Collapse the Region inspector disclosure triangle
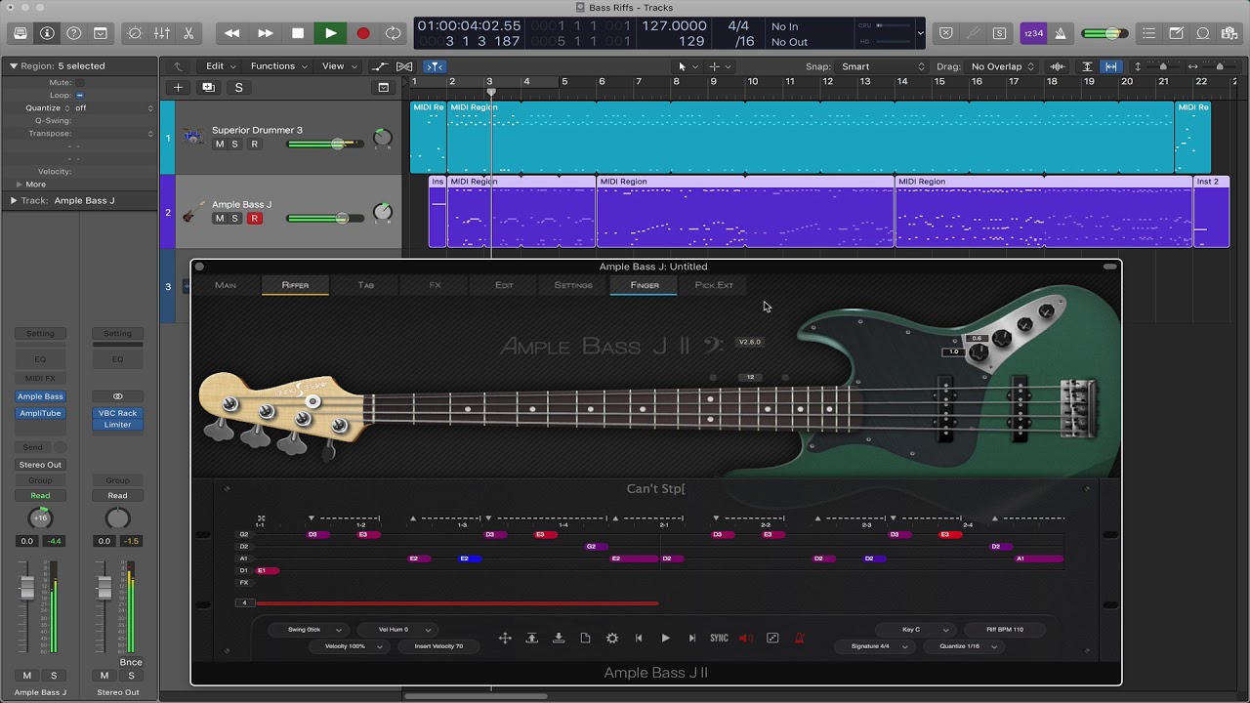The height and width of the screenshot is (703, 1250). tap(13, 66)
